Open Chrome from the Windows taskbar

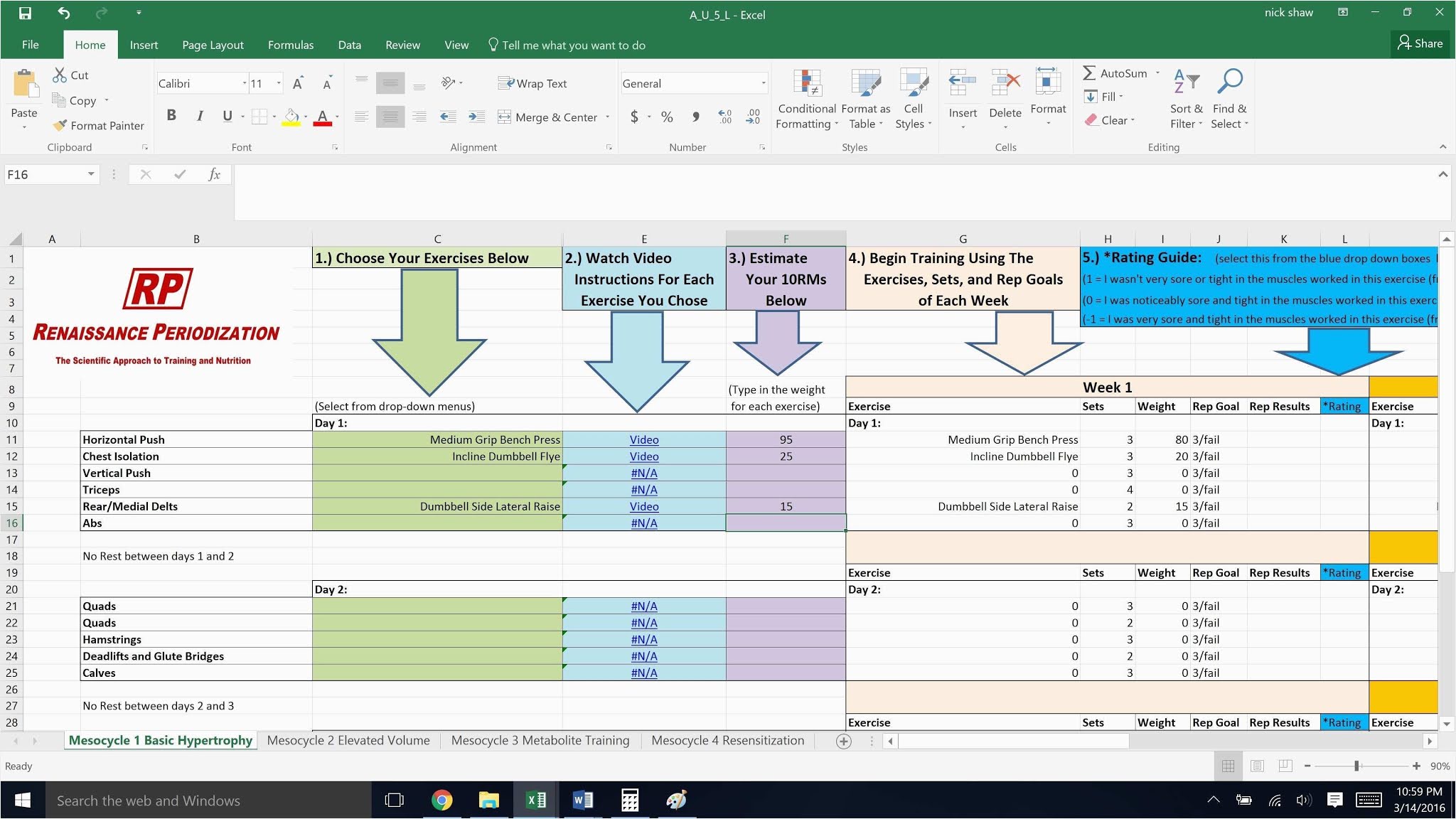[441, 801]
